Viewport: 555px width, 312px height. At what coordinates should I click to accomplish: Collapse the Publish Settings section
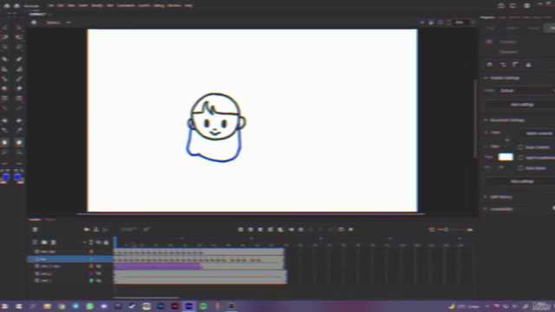click(x=486, y=78)
